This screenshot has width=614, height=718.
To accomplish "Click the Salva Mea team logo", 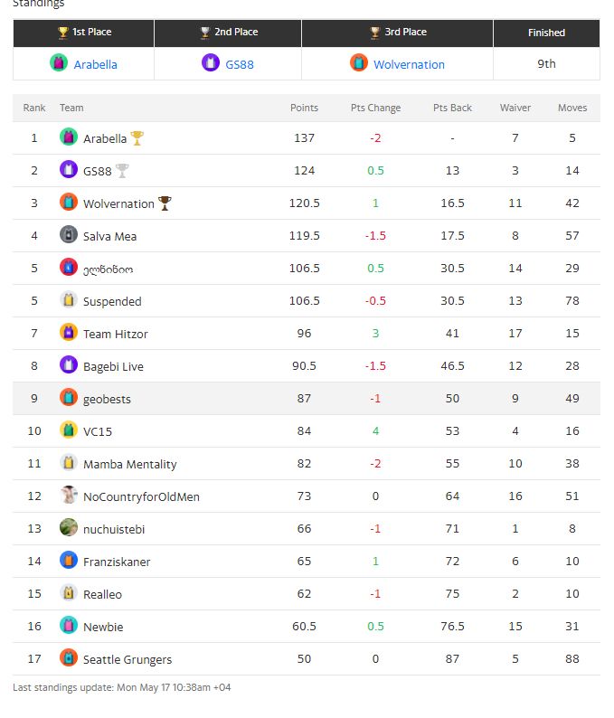I will coord(69,235).
